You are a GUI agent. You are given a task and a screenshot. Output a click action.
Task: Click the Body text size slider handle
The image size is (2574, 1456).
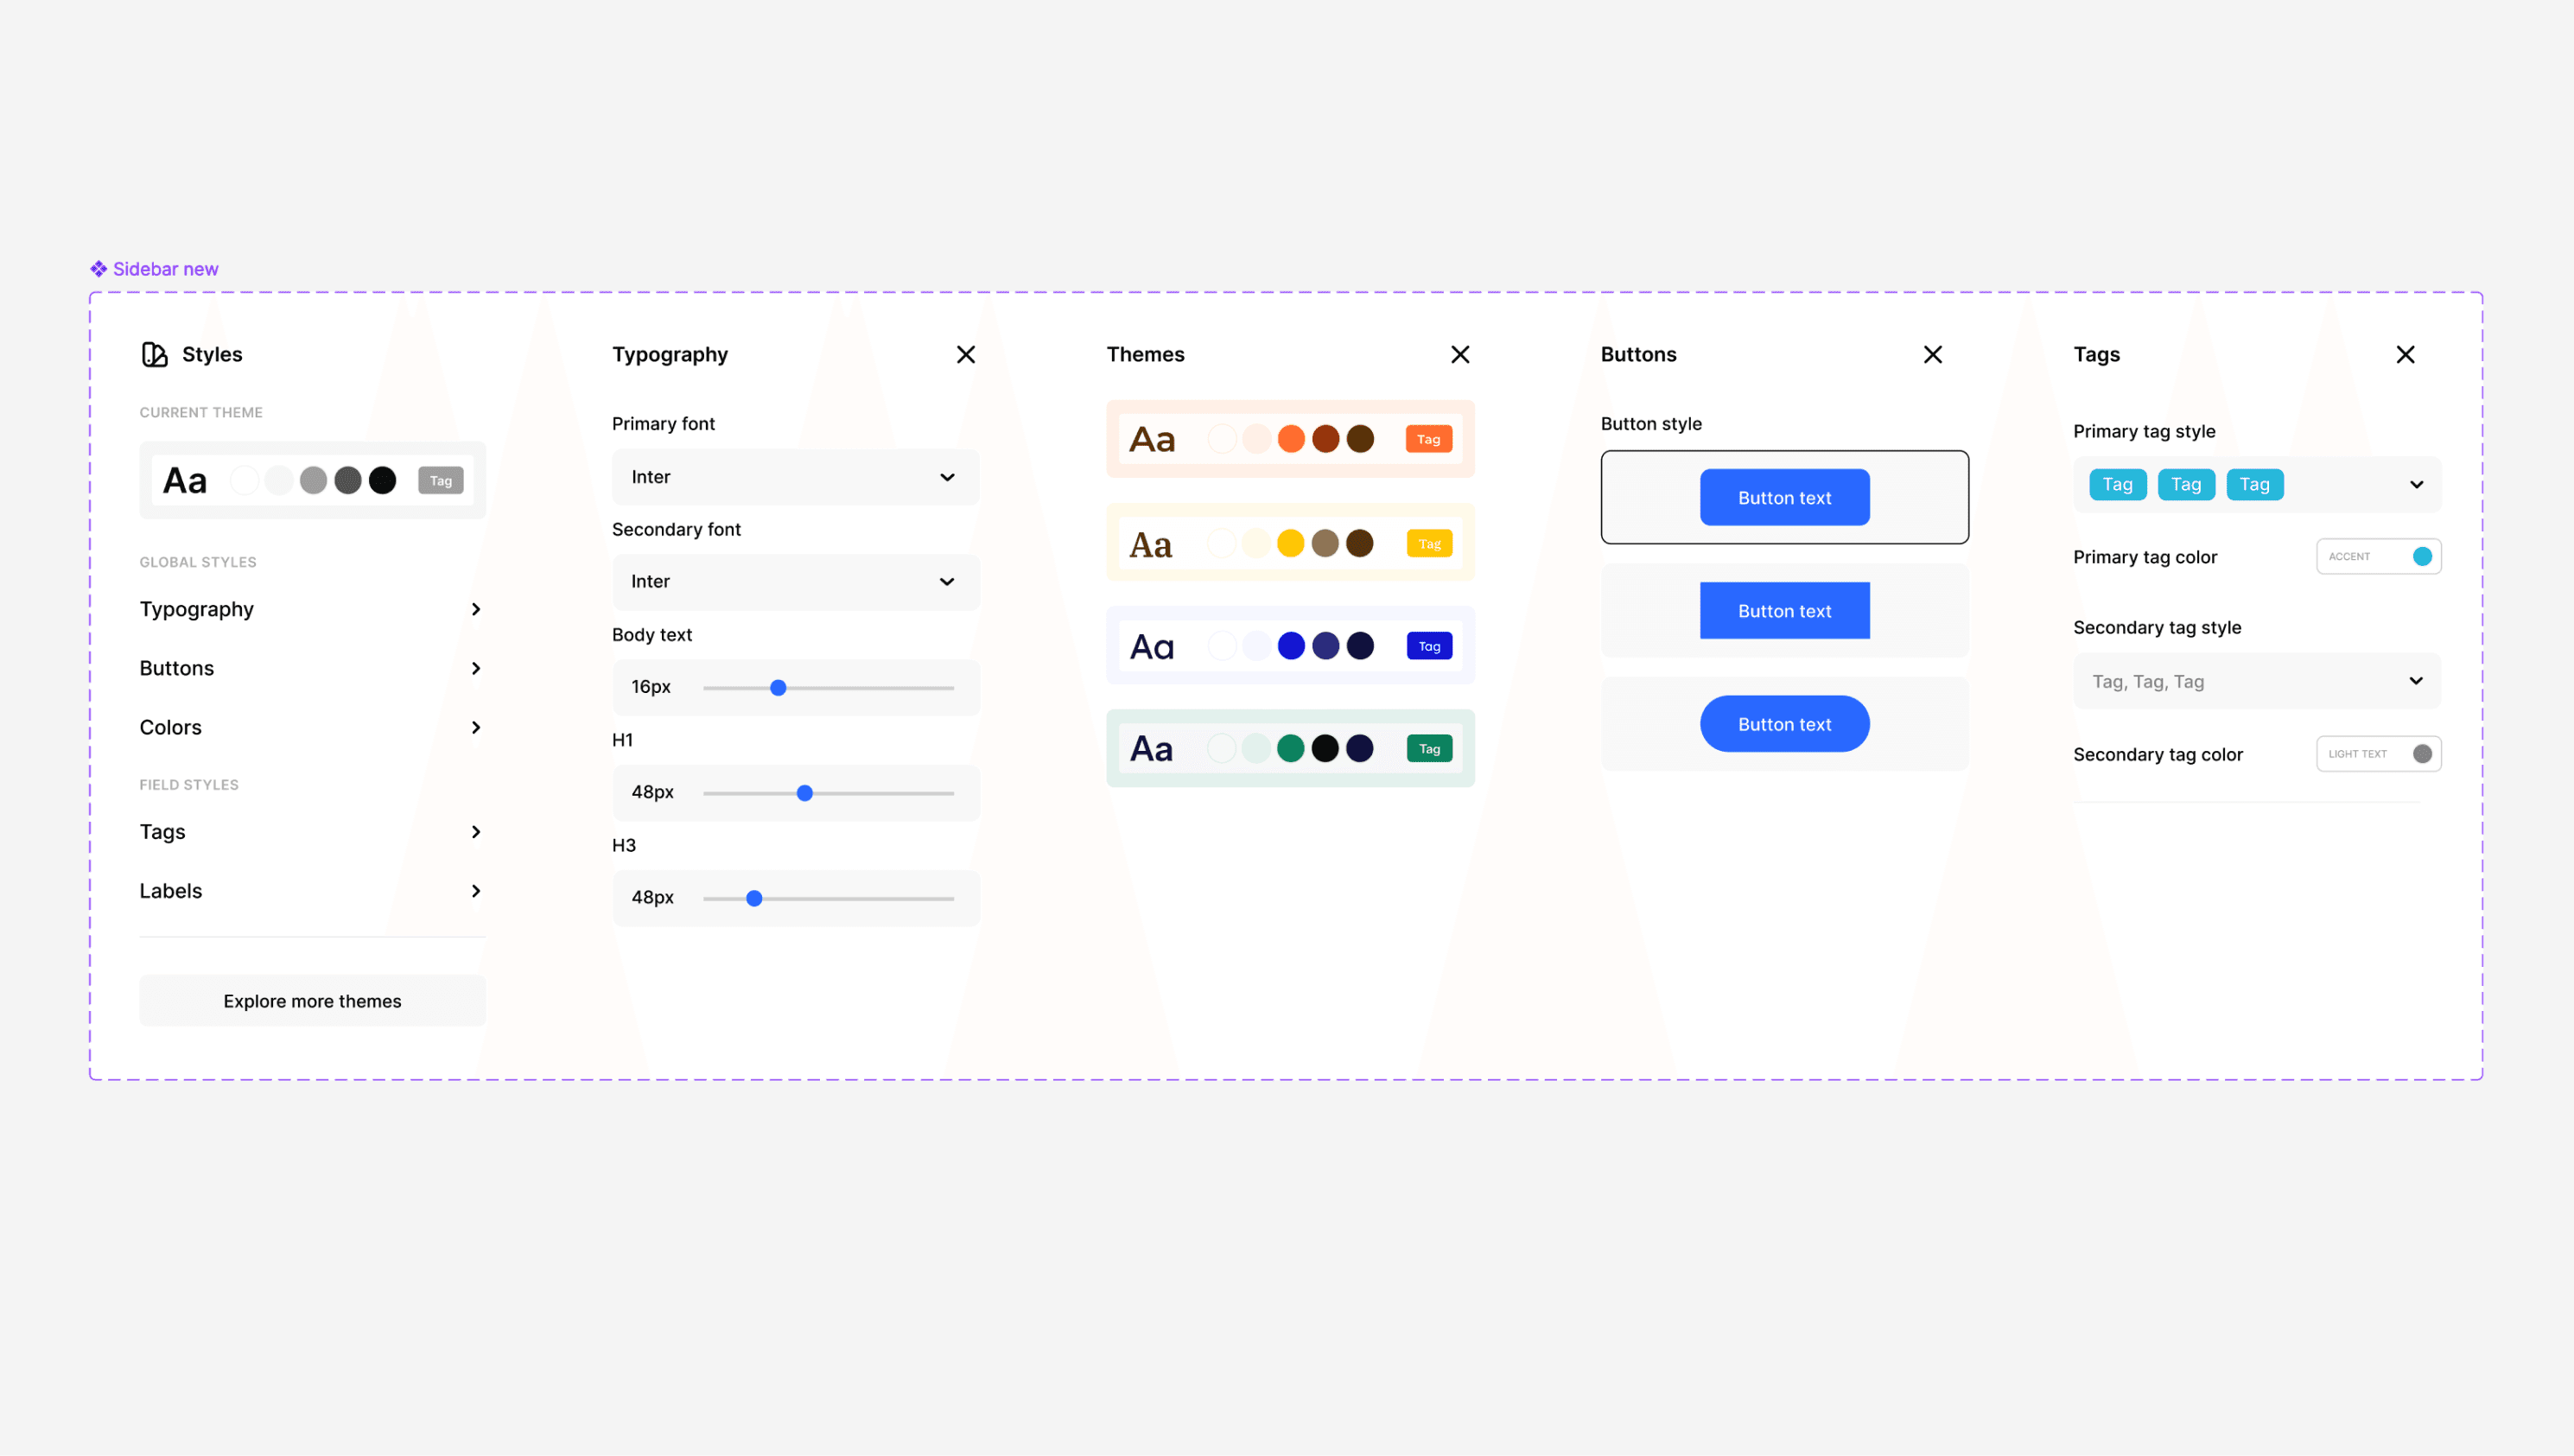[778, 688]
